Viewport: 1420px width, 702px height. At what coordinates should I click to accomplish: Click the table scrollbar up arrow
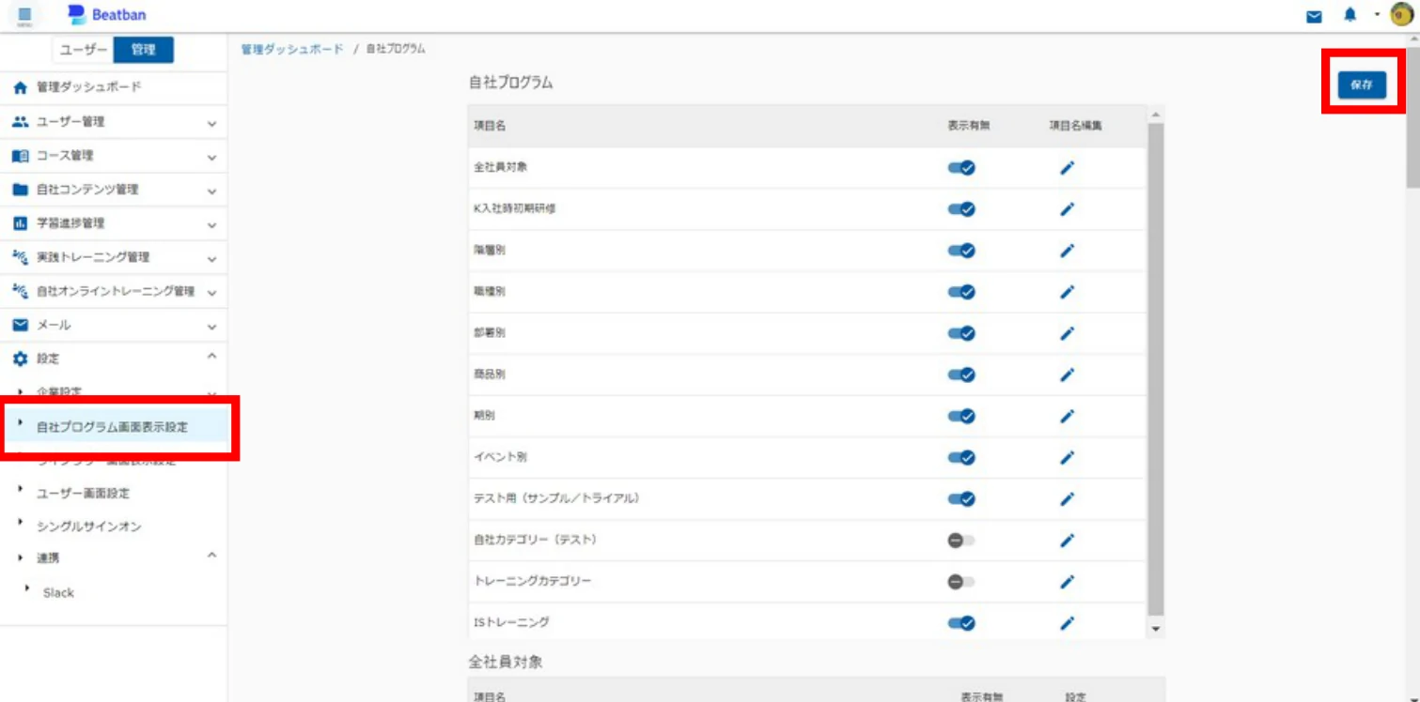pos(1156,114)
